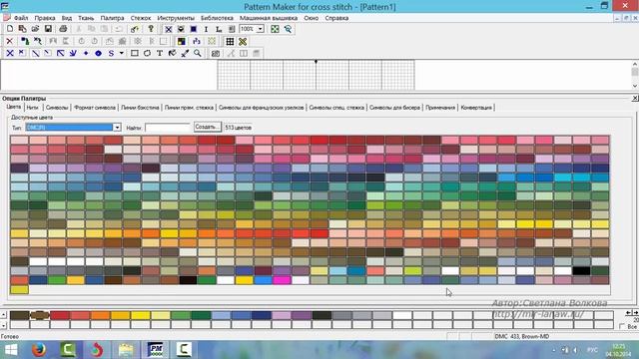
Task: Click the Help question mark icon
Action: (x=151, y=29)
